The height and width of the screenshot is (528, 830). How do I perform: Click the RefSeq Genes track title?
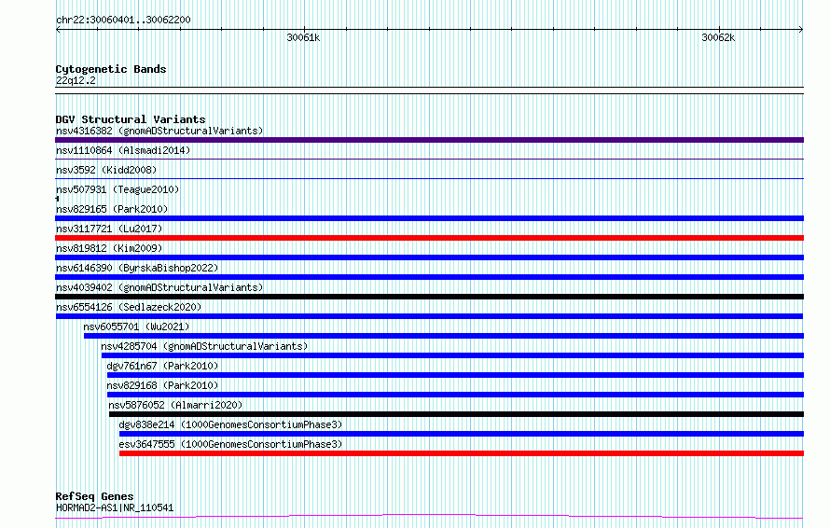click(94, 496)
